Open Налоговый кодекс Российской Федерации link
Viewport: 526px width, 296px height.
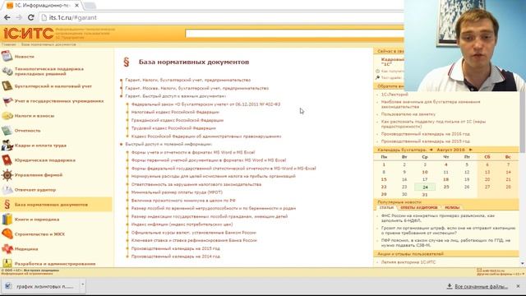point(175,112)
